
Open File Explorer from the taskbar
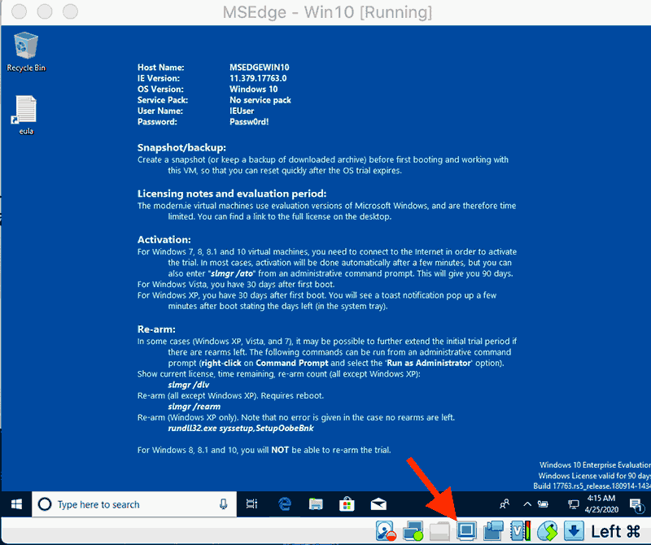pos(316,504)
